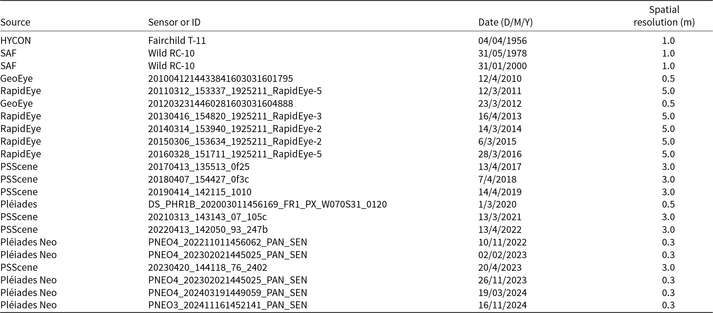Click GeoEye ID 20100412144338416030316​01795
Screen dimensions: 713x313
click(220, 78)
